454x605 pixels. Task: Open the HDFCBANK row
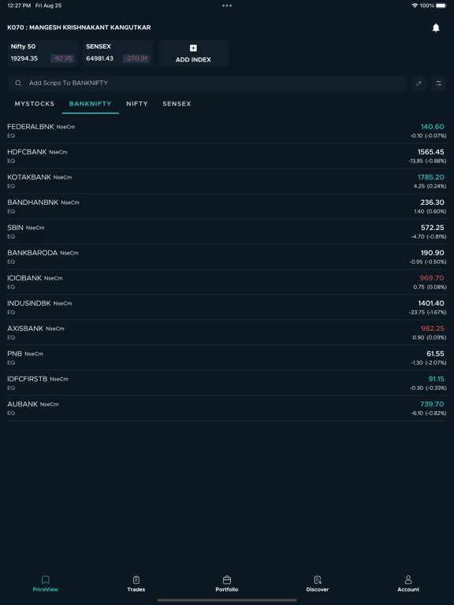coord(227,156)
